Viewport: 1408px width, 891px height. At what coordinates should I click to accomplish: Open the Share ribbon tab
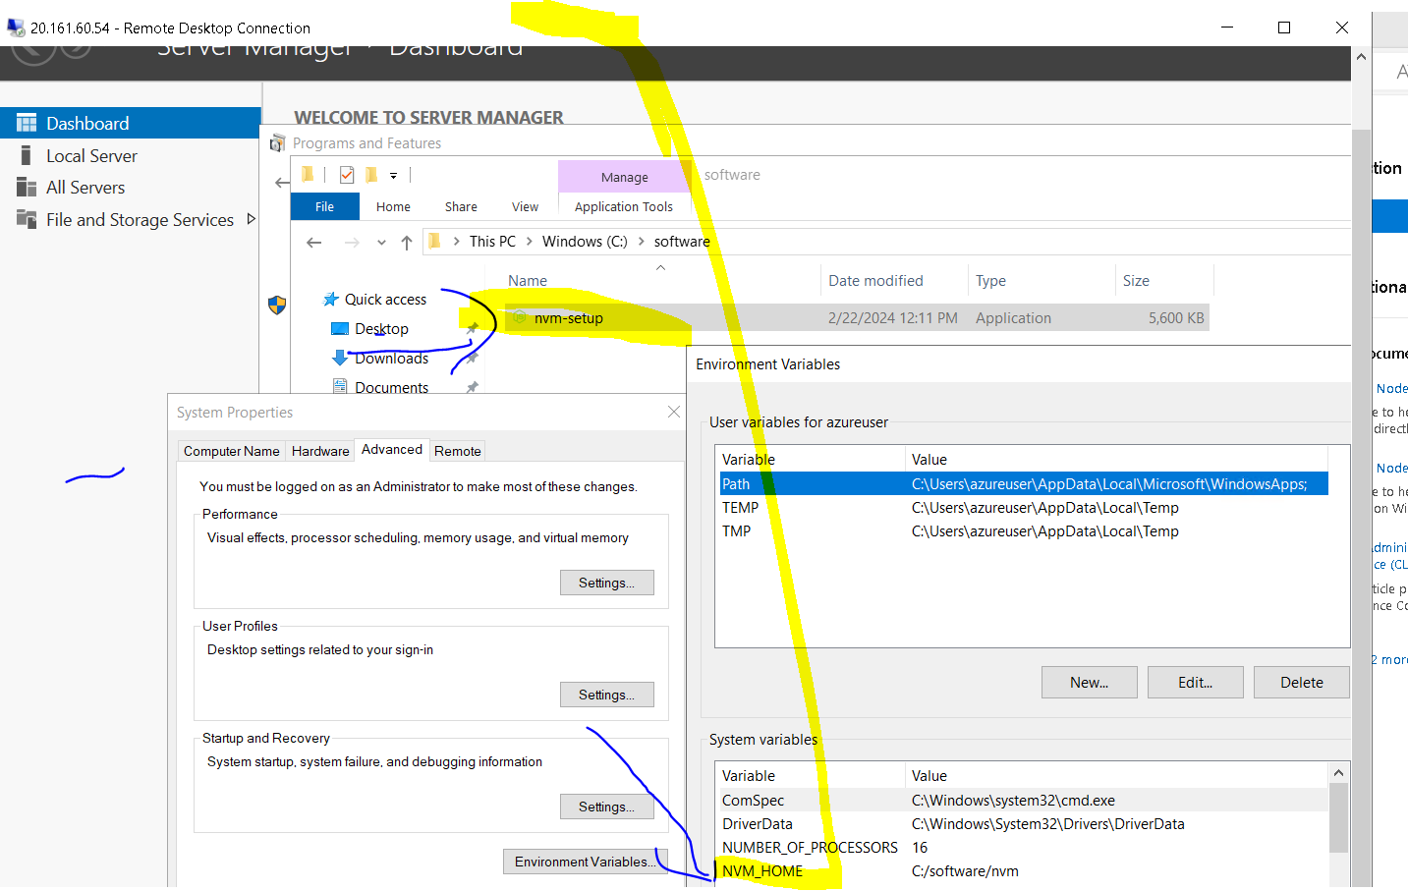461,206
